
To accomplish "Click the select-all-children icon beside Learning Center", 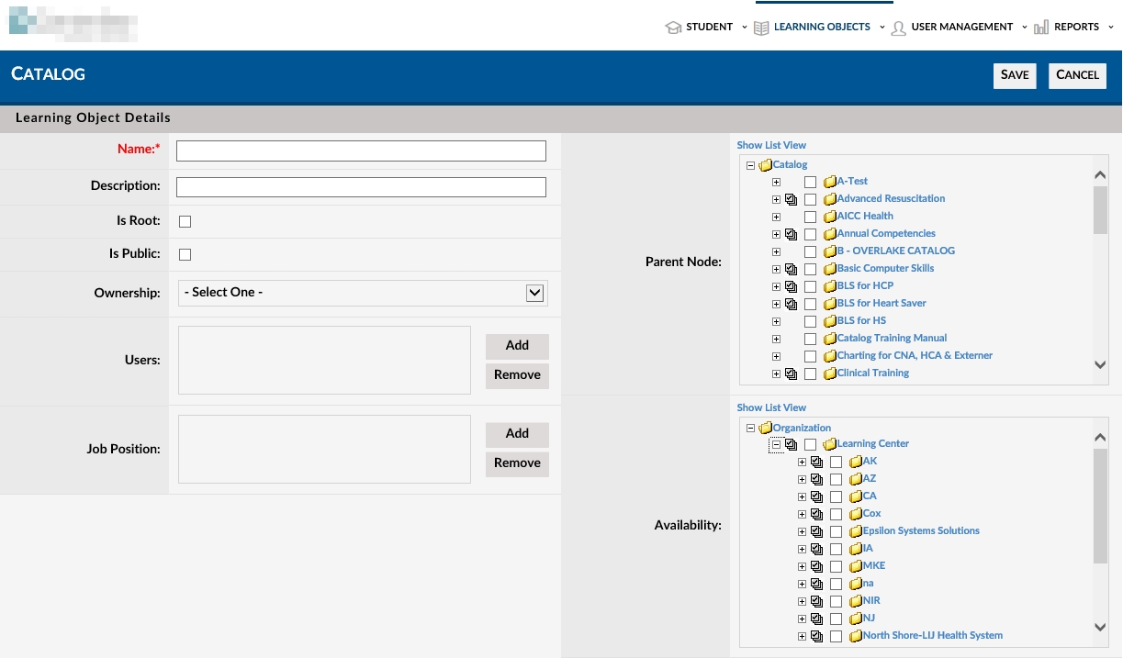I will tap(791, 444).
